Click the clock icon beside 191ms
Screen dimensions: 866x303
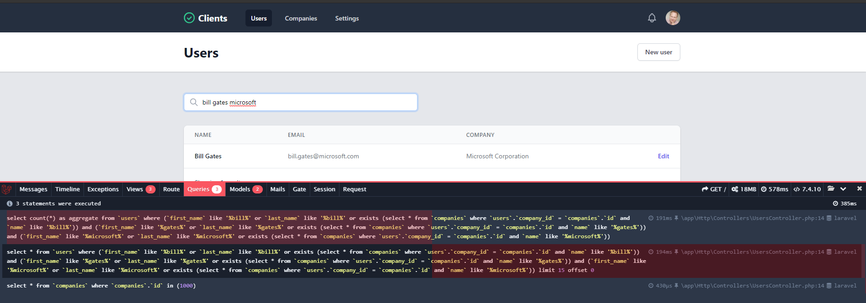[x=651, y=218]
